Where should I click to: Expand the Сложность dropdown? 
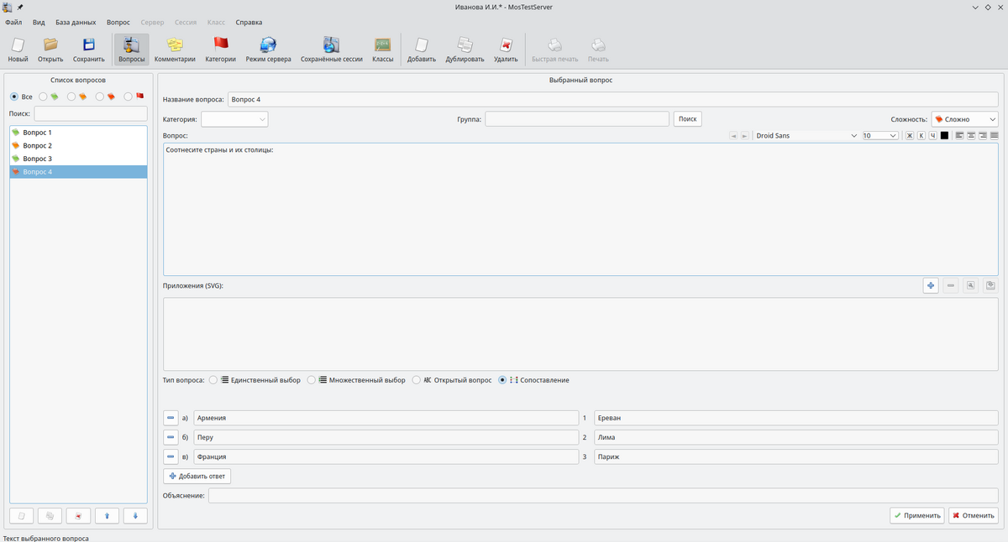(x=964, y=119)
